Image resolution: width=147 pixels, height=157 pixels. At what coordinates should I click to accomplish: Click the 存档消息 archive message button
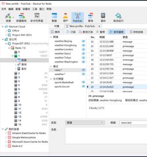coord(136,32)
